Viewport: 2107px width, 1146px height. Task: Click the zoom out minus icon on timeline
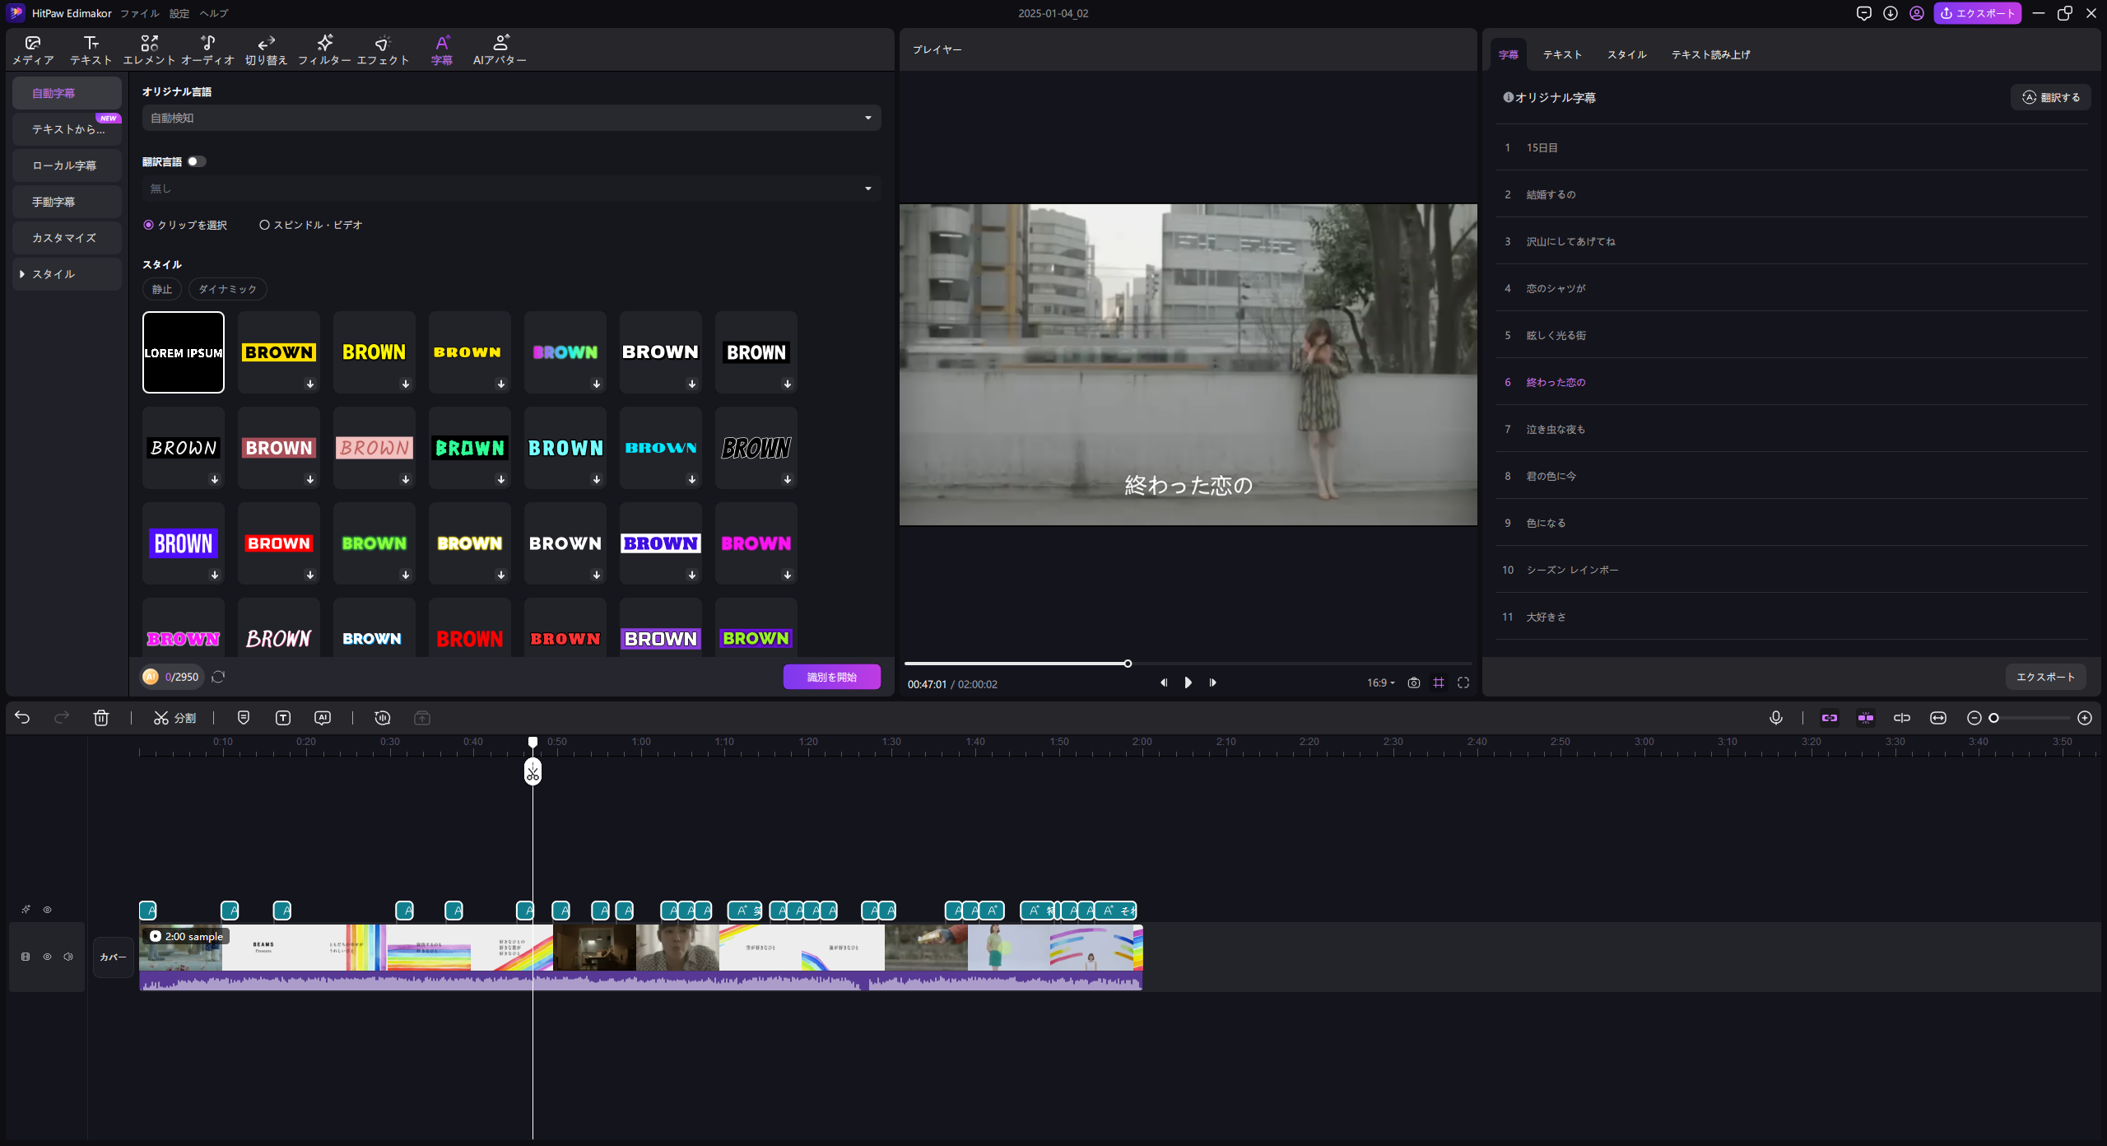click(1974, 718)
